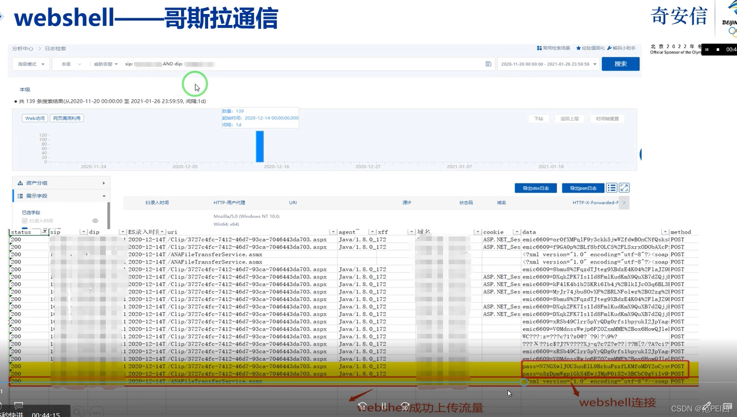Select the Web访问 tag
The height and width of the screenshot is (417, 737).
(35, 118)
